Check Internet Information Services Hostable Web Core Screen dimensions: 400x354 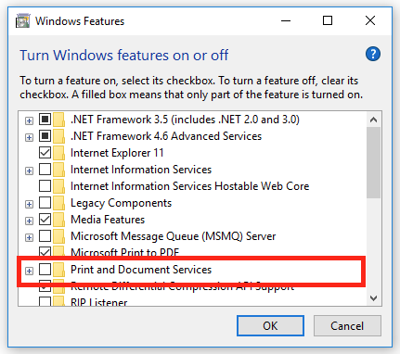45,186
